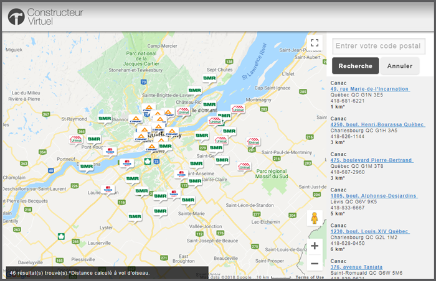Click phone number 418-681-6221

(348, 101)
